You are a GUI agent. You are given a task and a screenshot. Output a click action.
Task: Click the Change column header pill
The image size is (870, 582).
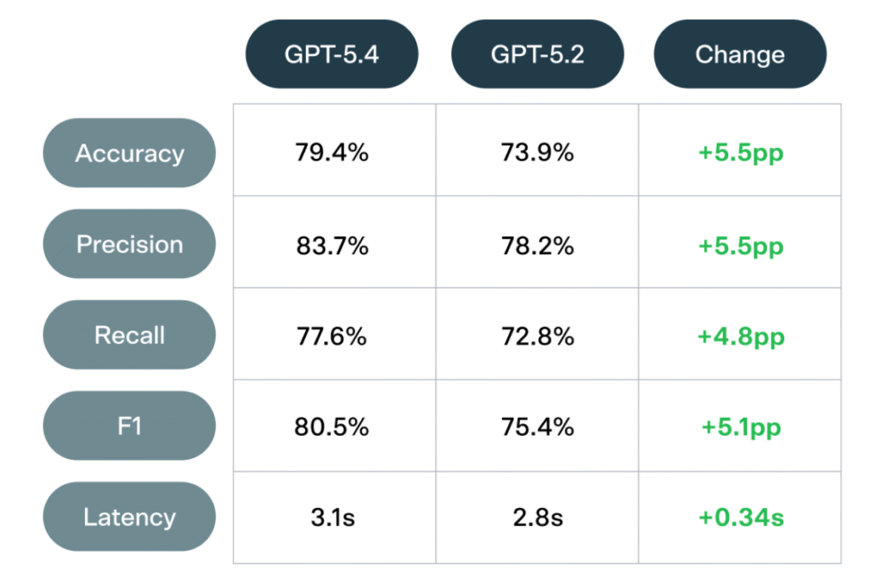point(740,55)
